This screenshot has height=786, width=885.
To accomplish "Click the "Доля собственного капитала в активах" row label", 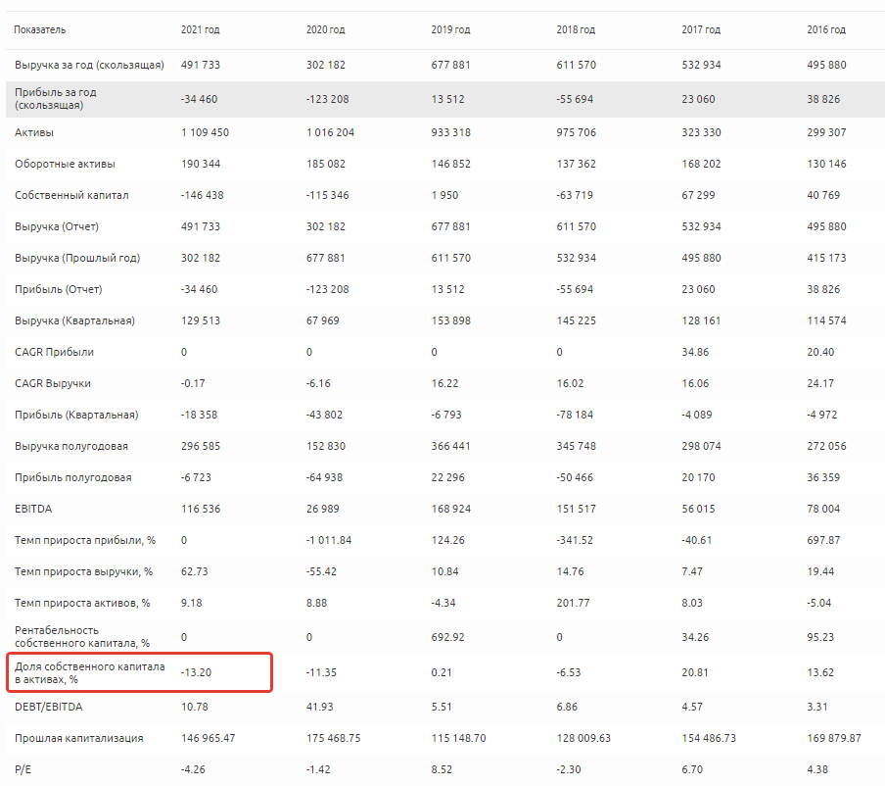I will click(88, 672).
